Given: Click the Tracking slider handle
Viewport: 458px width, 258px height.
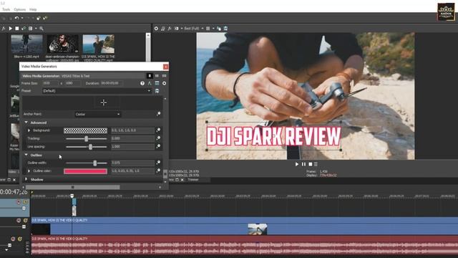Looking at the screenshot, I should (86, 138).
